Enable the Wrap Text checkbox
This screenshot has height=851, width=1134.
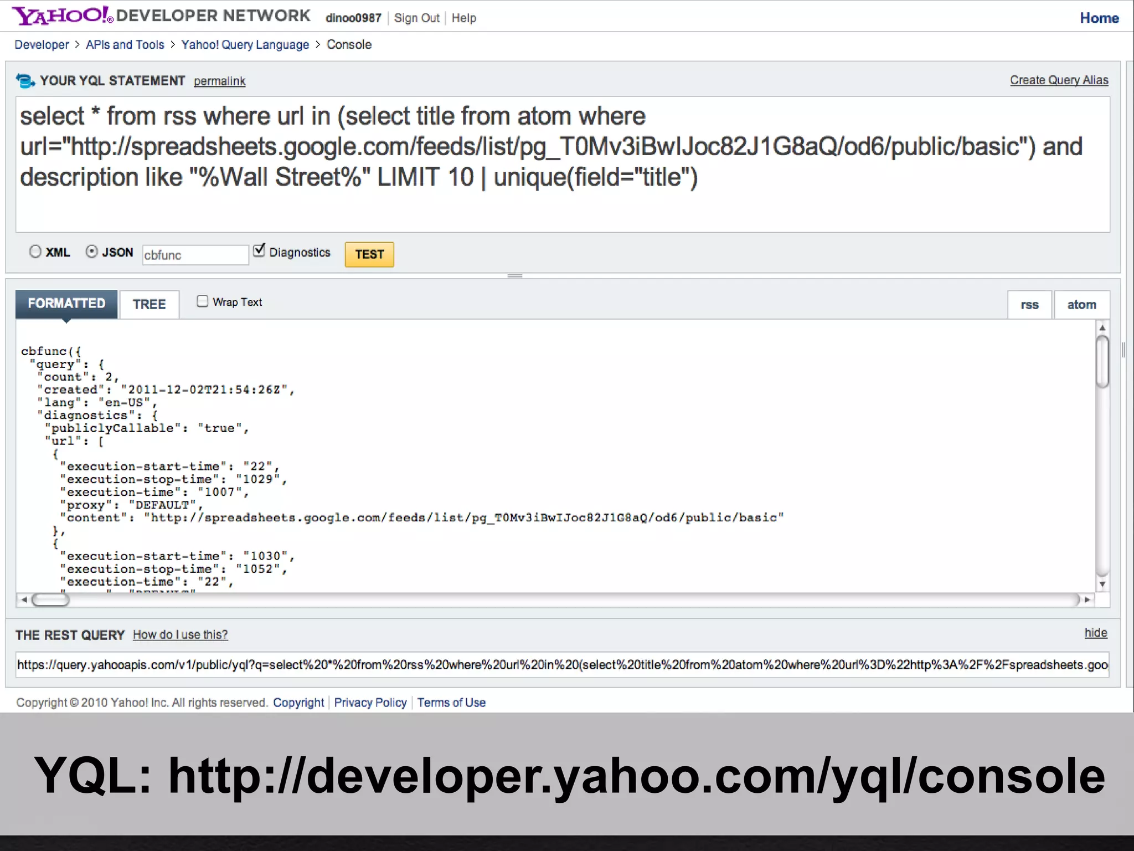click(203, 301)
